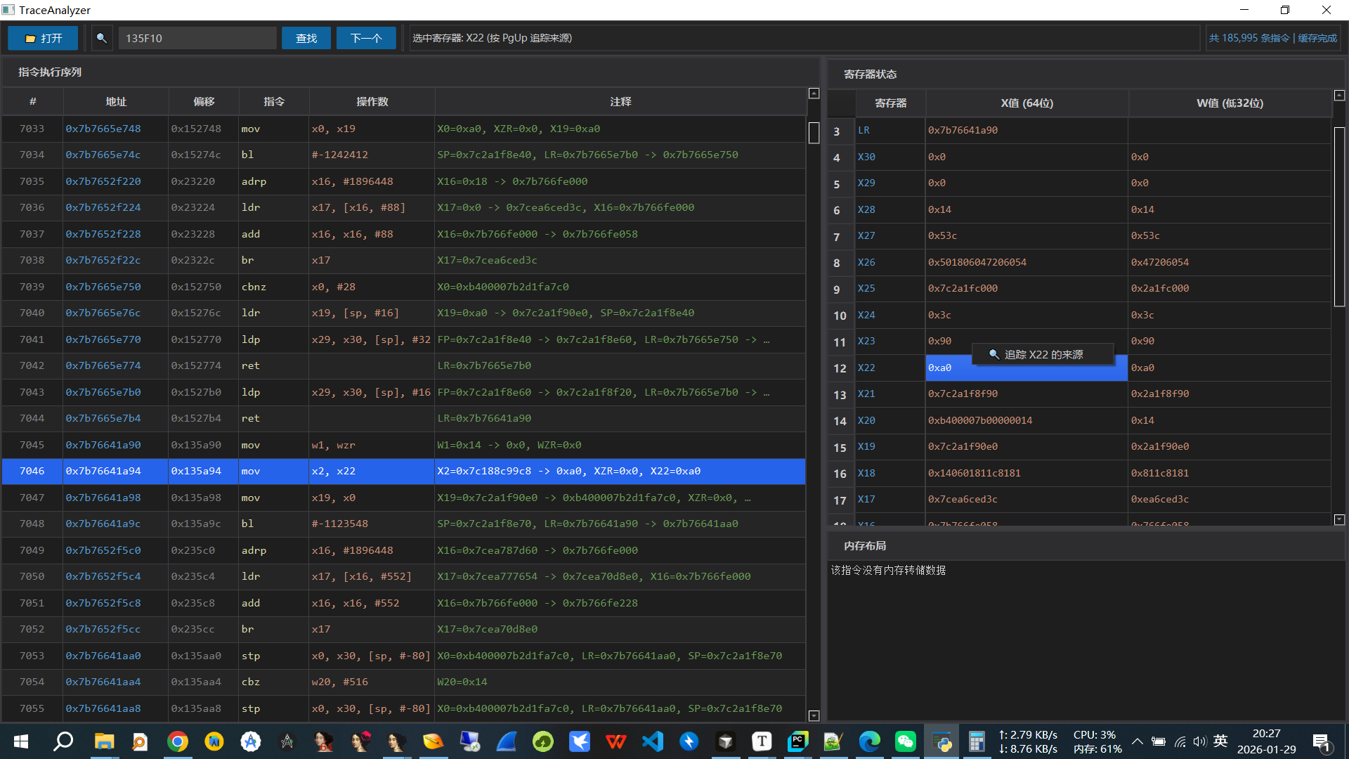Open Google Chrome from the taskbar
Viewport: 1349px width, 759px height.
click(x=177, y=741)
